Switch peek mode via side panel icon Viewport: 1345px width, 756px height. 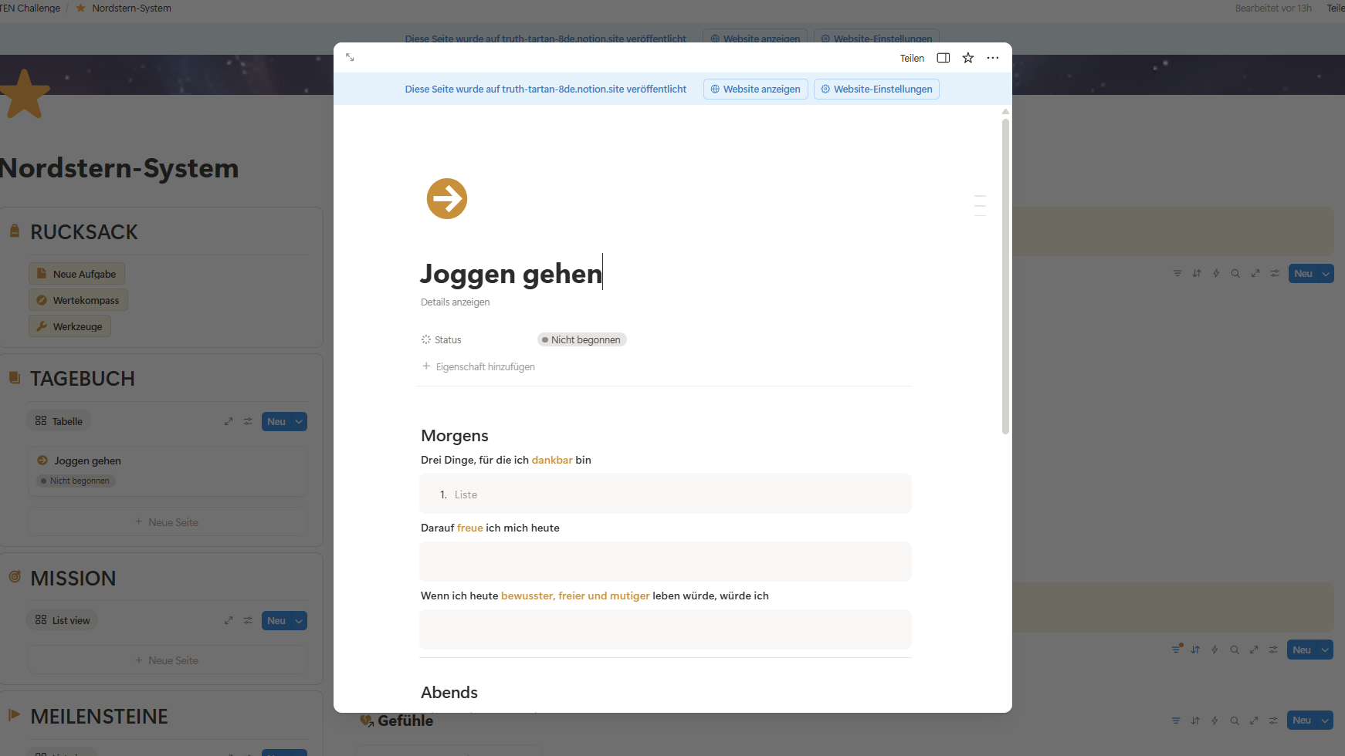click(x=943, y=58)
